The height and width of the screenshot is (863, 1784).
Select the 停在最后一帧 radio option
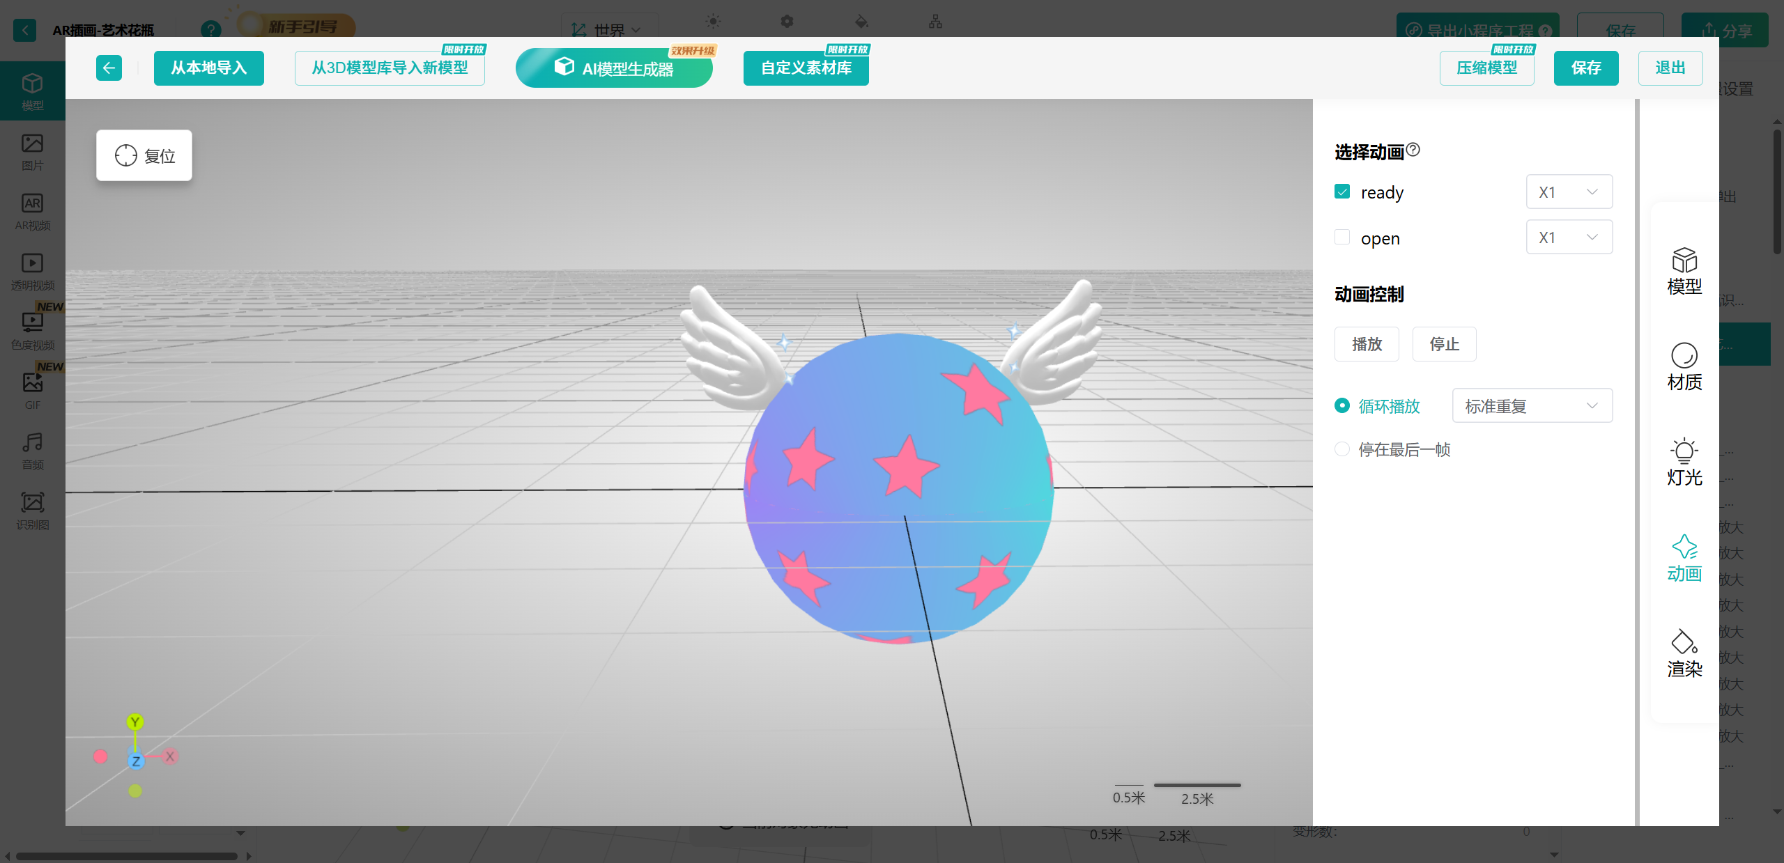(x=1342, y=449)
